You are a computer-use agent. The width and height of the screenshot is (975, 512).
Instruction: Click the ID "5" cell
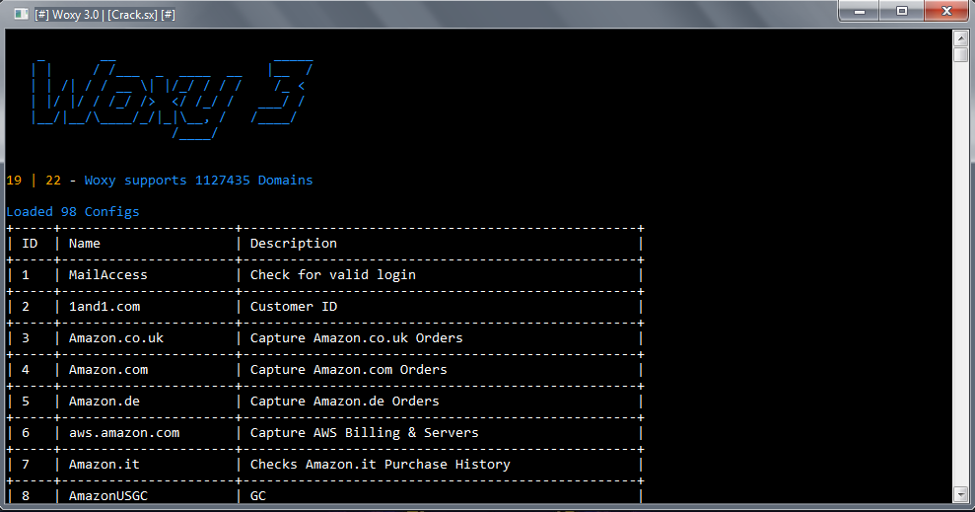[x=26, y=402]
